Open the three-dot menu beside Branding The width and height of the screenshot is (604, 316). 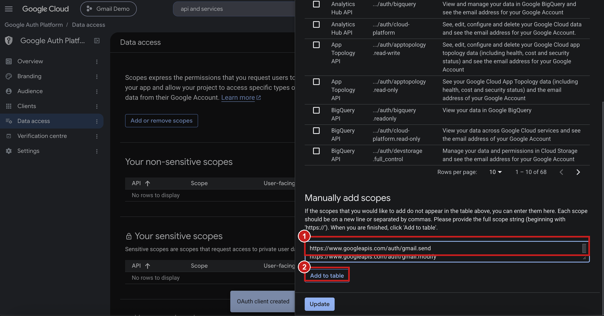[x=97, y=76]
